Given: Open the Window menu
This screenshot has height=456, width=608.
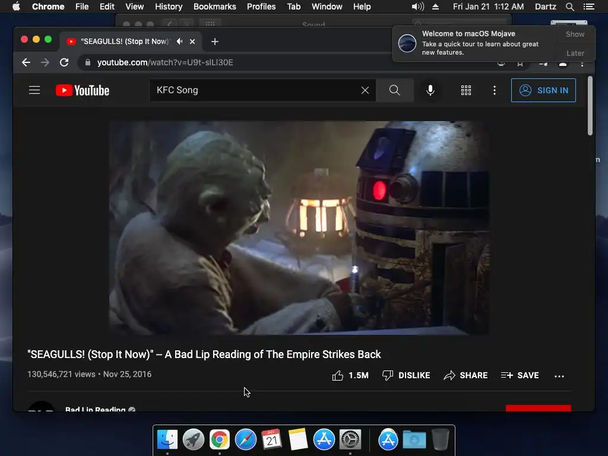Looking at the screenshot, I should 327,7.
